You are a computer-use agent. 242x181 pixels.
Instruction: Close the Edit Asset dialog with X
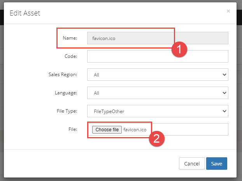(x=228, y=11)
